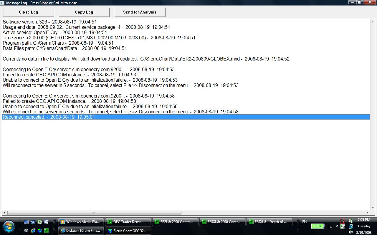Image resolution: width=377 pixels, height=235 pixels.
Task: Switch to OEC Trader Demo taskbar button
Action: coord(128,222)
